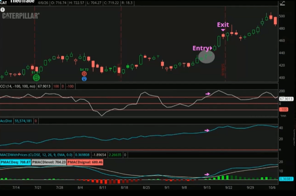Click the blue conference call marker

coord(84,79)
